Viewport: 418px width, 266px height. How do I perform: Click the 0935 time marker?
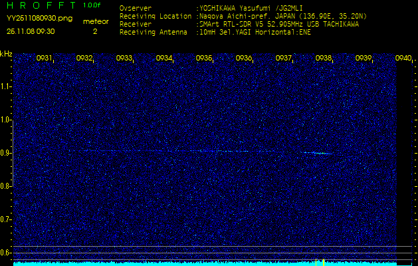(x=204, y=59)
